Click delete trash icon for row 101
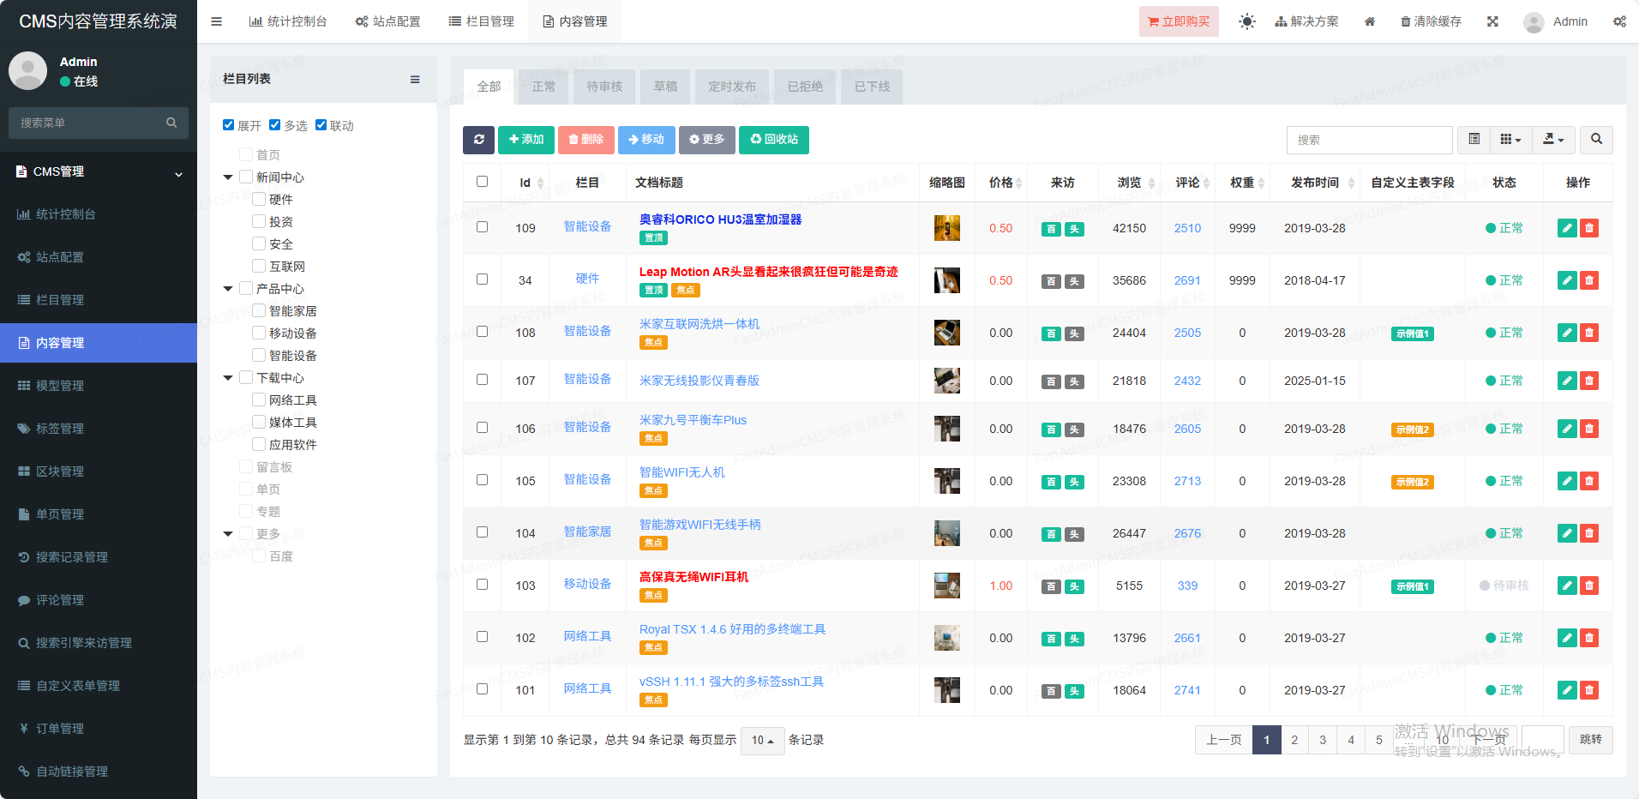This screenshot has width=1639, height=799. click(x=1589, y=690)
